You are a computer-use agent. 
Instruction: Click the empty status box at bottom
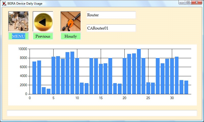click(102, 113)
